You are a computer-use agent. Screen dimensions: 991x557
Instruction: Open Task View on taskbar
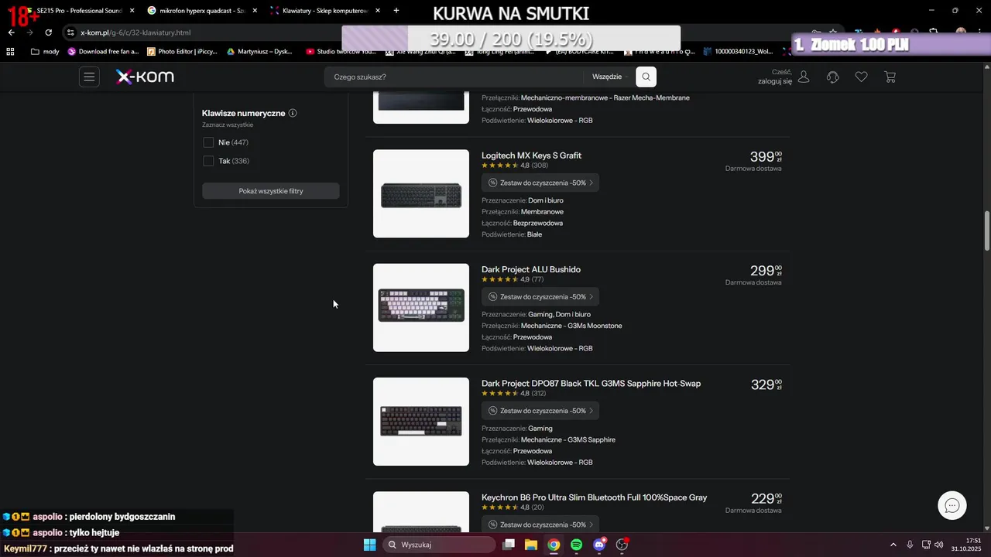pyautogui.click(x=509, y=545)
